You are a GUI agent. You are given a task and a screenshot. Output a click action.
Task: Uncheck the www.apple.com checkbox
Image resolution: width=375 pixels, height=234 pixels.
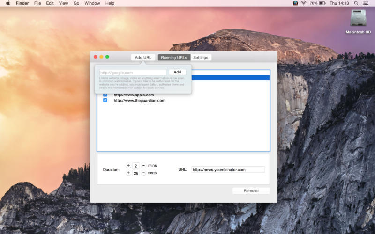(x=105, y=95)
